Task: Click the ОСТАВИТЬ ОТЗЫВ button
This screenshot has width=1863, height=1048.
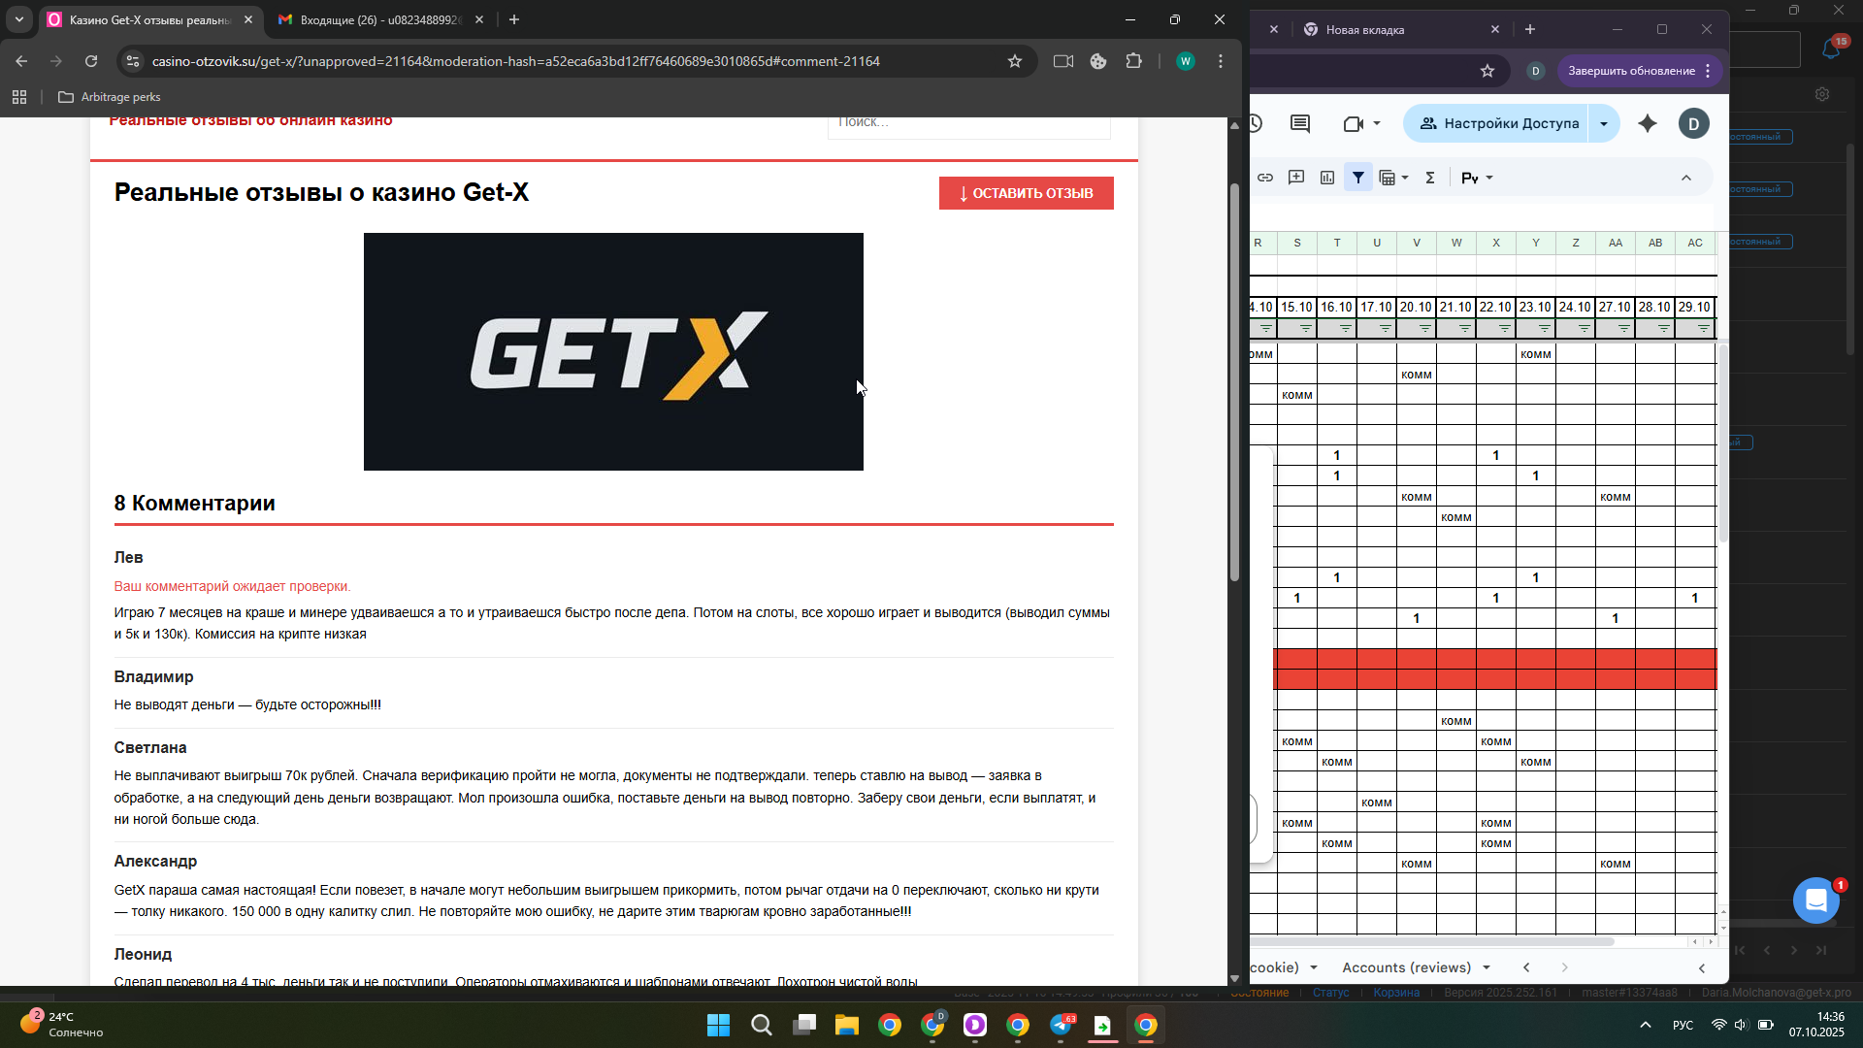Action: coord(1026,193)
